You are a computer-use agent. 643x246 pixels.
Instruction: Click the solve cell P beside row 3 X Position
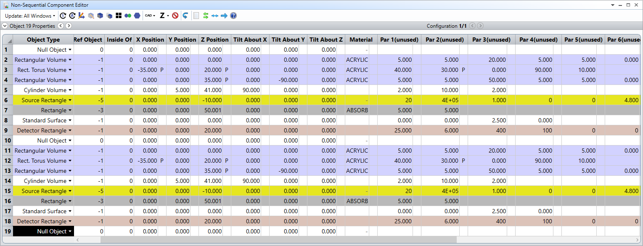click(x=162, y=70)
